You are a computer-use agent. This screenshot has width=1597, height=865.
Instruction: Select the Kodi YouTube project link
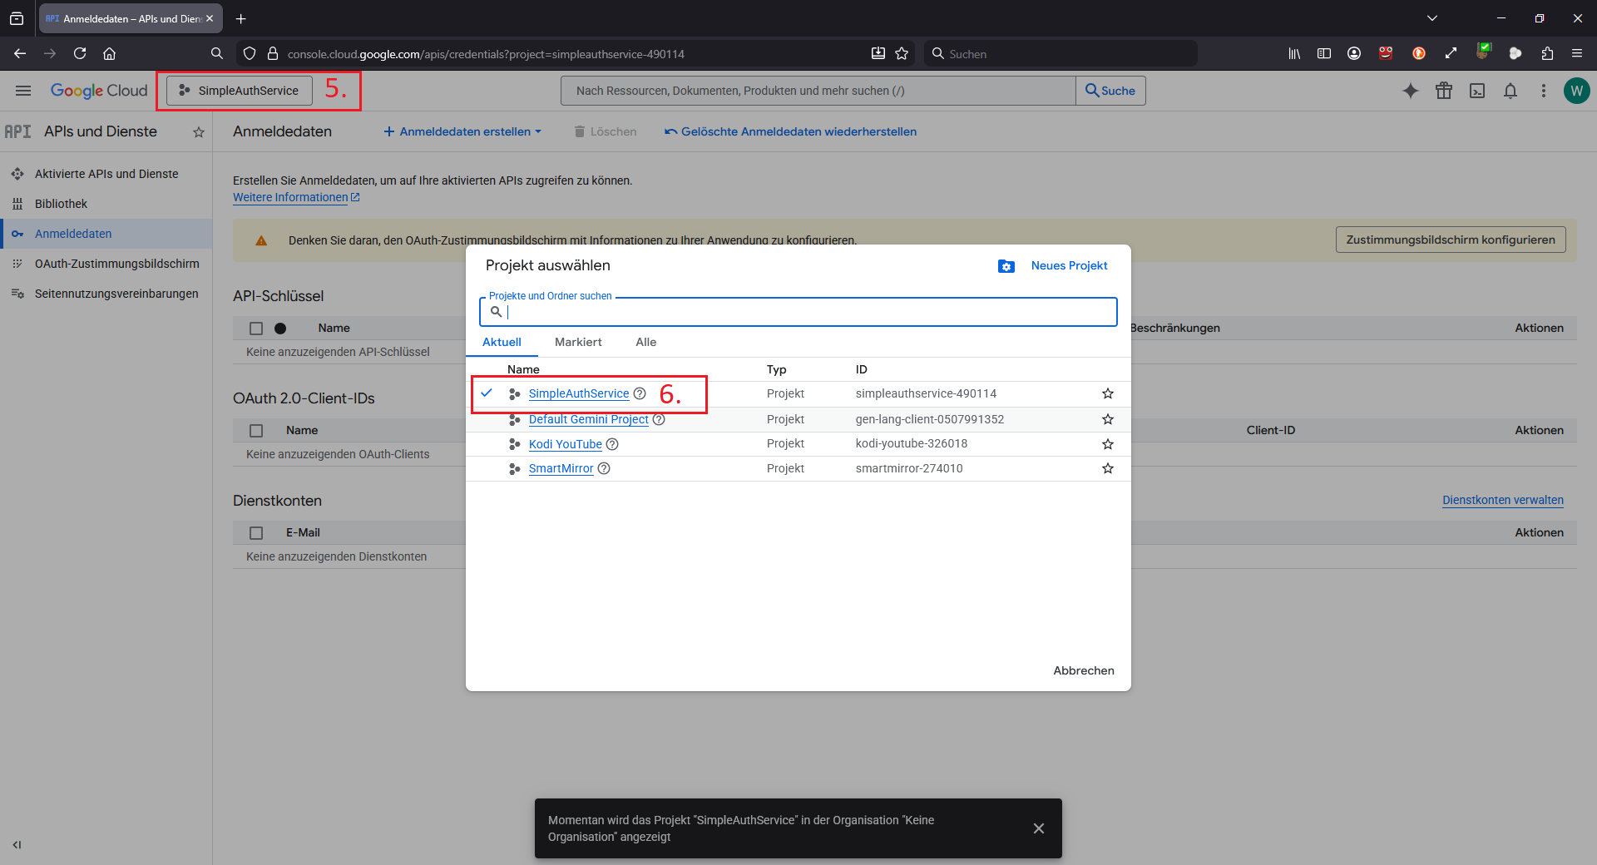pyautogui.click(x=566, y=444)
